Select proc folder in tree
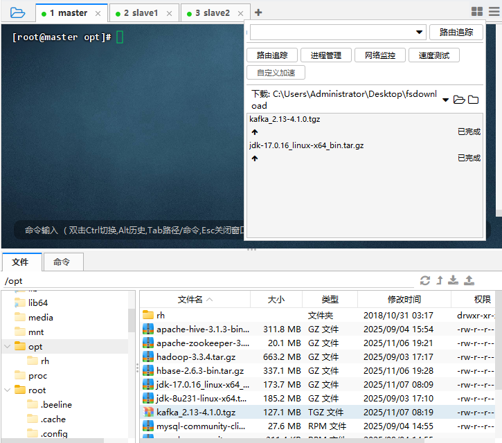The image size is (502, 443). (x=30, y=375)
